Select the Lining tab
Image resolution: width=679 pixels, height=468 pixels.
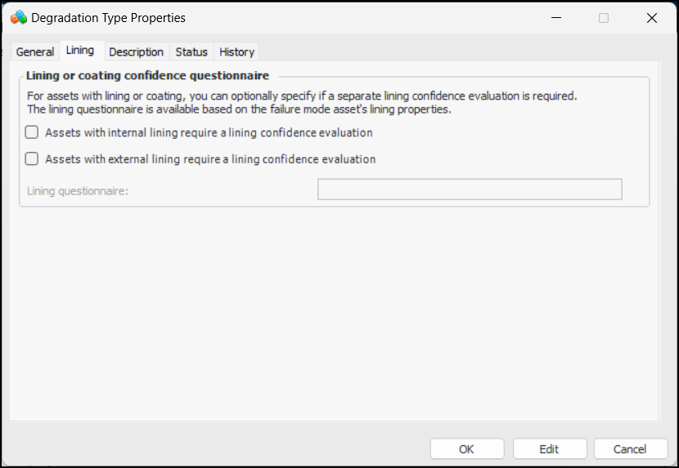tap(80, 51)
